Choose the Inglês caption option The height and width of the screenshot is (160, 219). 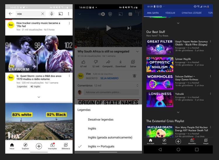pos(92,129)
